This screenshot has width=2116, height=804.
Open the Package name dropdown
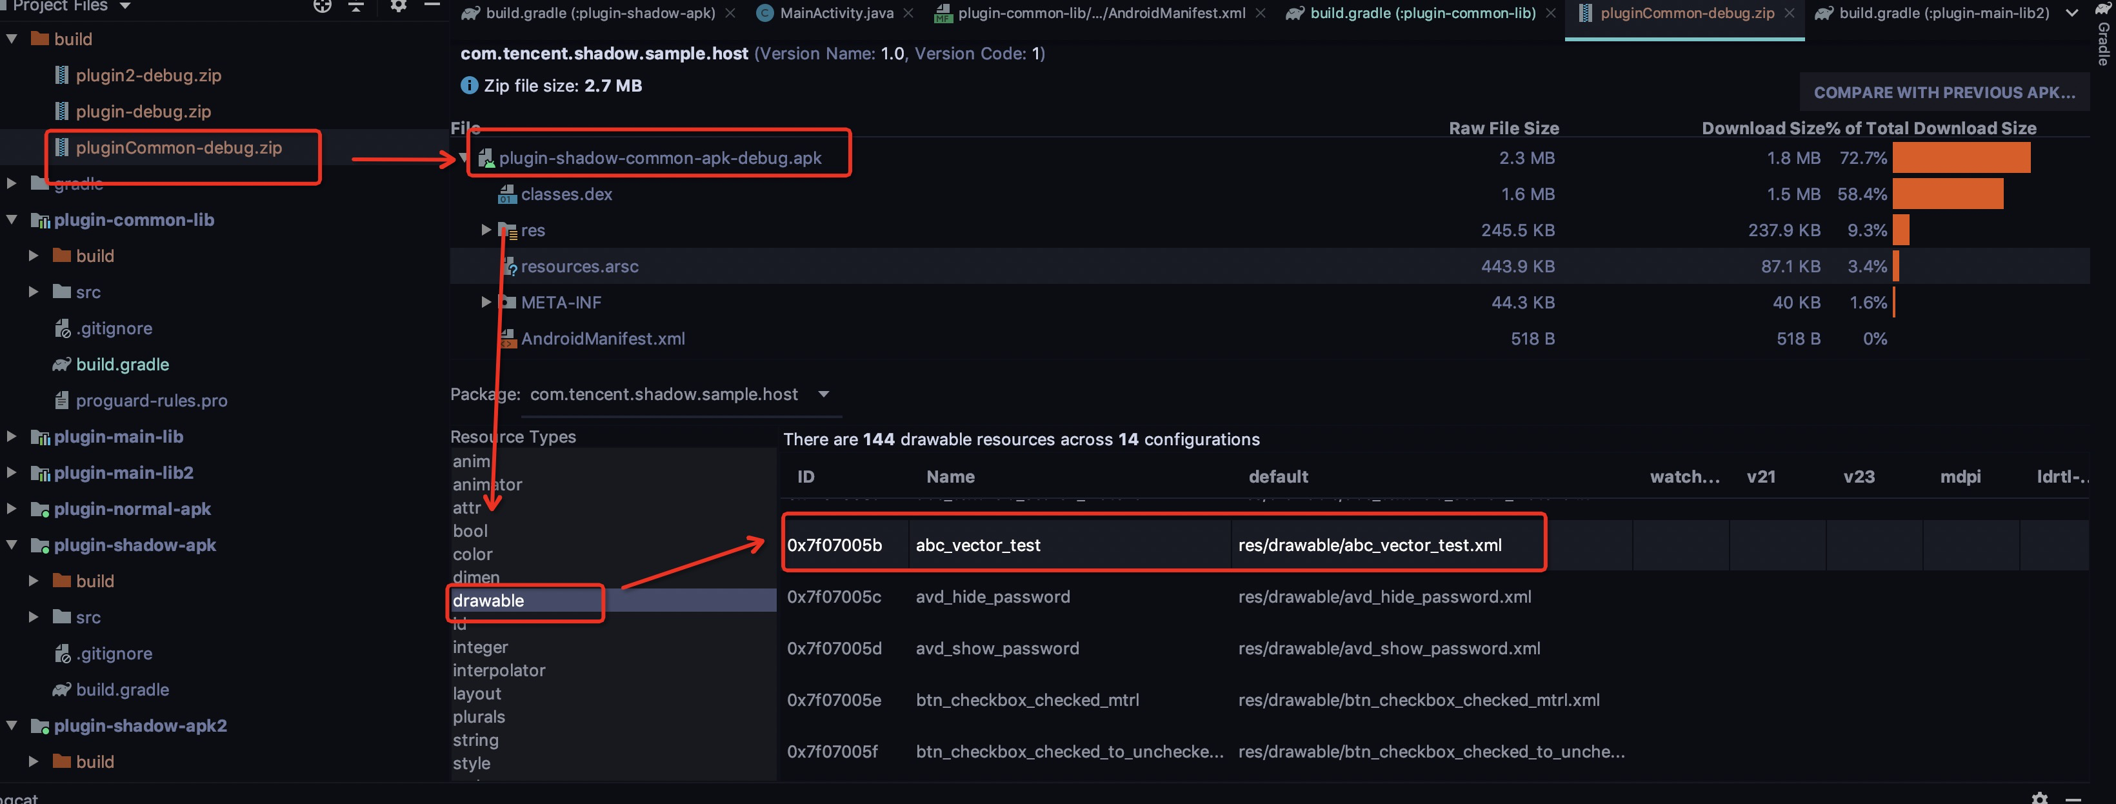coord(824,394)
